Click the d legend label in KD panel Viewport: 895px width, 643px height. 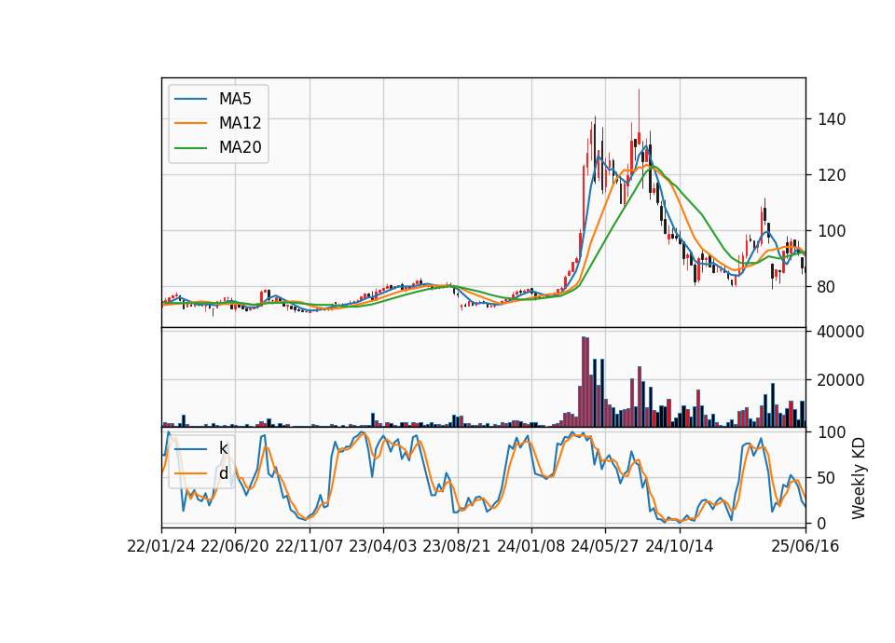[x=223, y=473]
